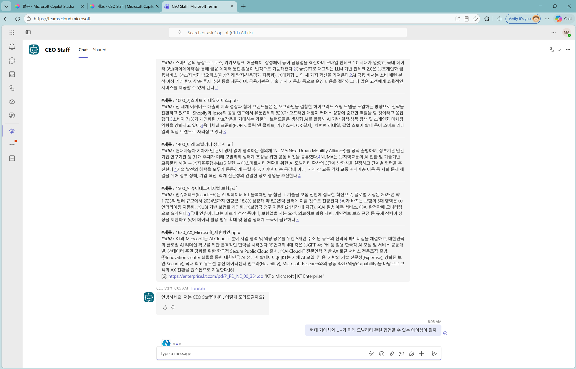The image size is (576, 369).
Task: Click the Verify it's you button
Action: point(523,19)
